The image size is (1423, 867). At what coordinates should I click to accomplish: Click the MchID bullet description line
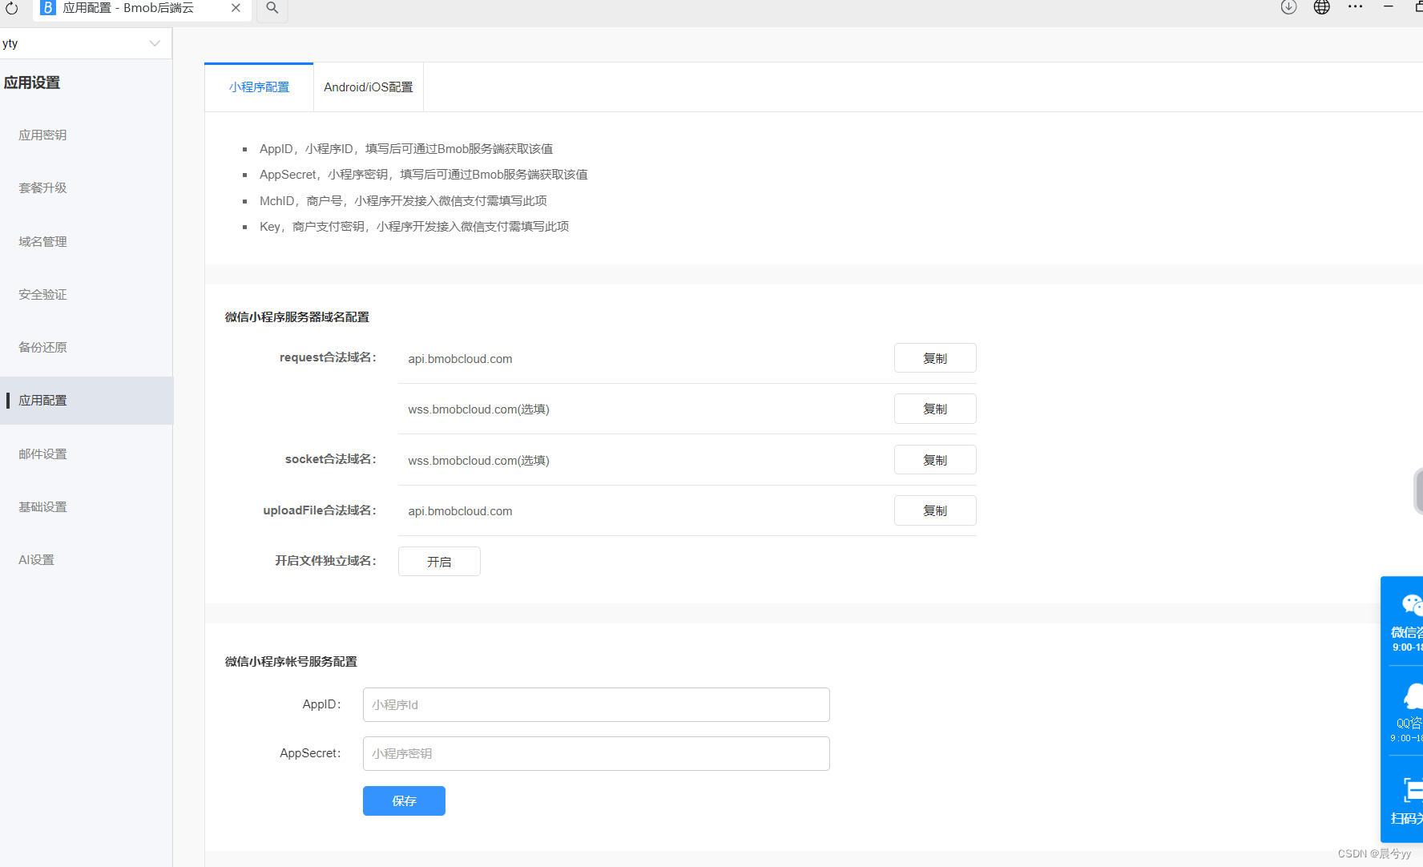tap(403, 201)
